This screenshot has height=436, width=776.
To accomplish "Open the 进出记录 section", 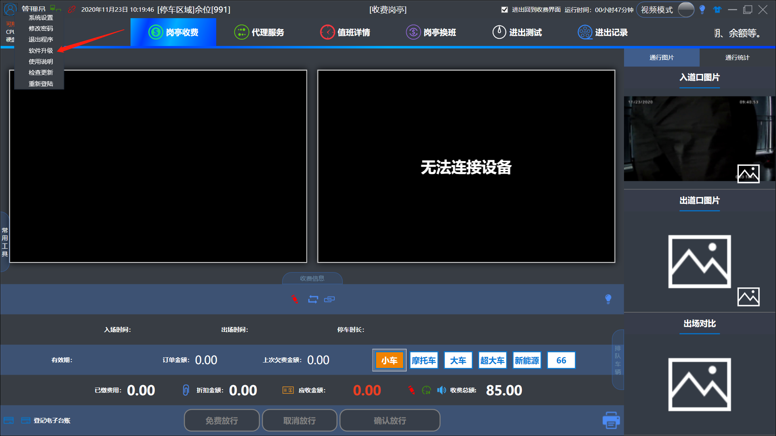I will 603,32.
